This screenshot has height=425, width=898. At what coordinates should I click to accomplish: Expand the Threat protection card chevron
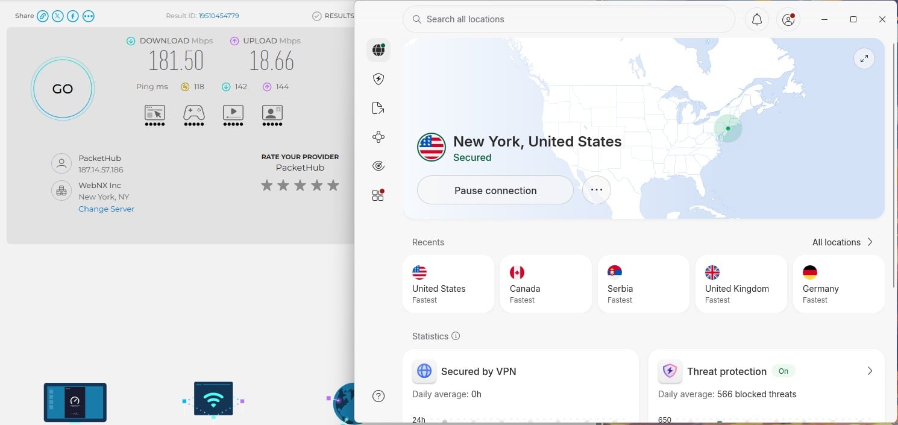(870, 371)
